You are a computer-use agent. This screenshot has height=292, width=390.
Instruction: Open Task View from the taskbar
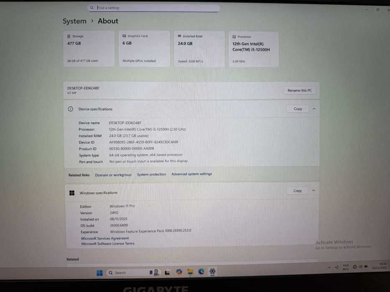(167, 273)
